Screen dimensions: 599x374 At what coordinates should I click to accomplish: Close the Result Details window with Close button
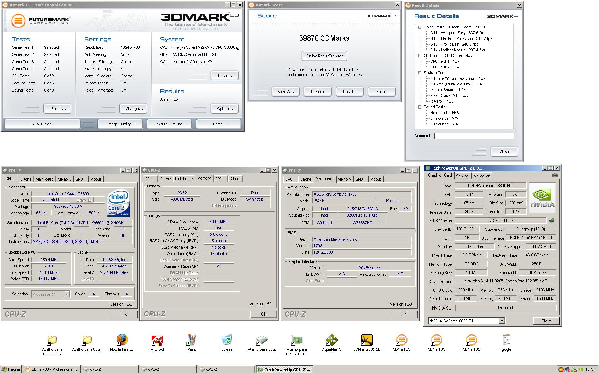504,152
